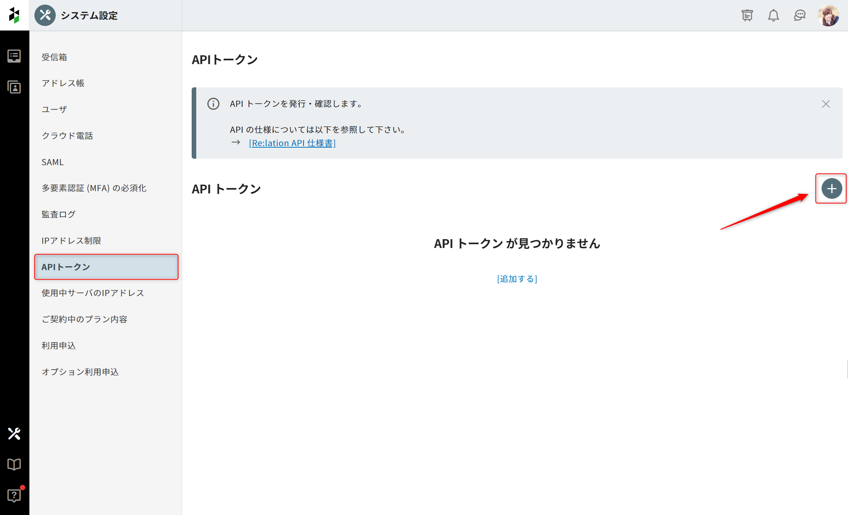Click the Re:lation logo icon
The width and height of the screenshot is (848, 515).
point(14,15)
